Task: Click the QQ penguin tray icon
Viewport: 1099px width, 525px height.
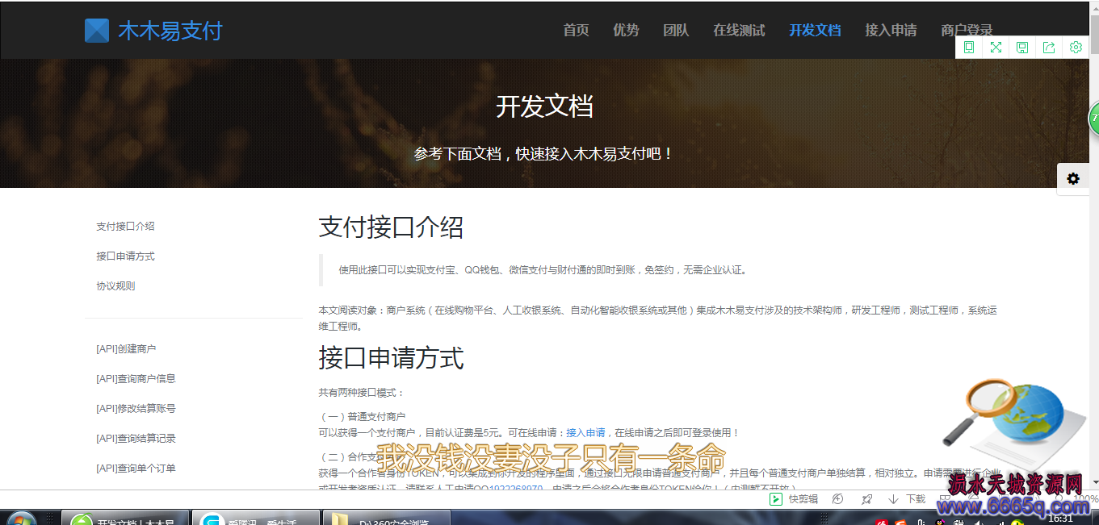Action: tap(938, 522)
